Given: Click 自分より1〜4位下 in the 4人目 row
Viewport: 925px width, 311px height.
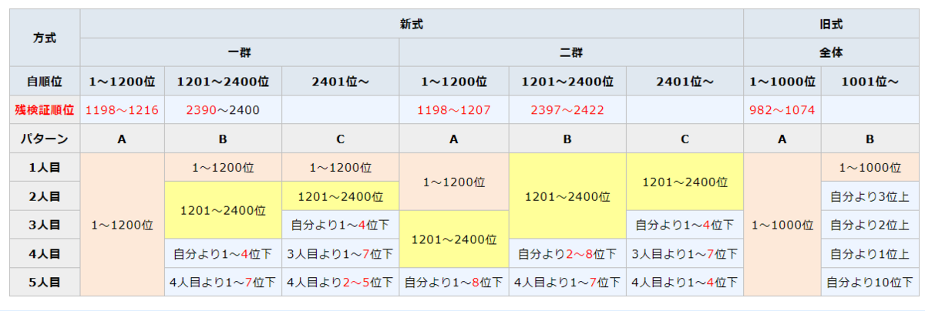Looking at the screenshot, I should tap(223, 253).
